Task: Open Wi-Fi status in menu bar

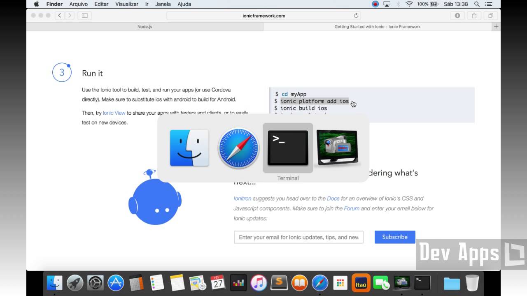Action: click(x=409, y=4)
